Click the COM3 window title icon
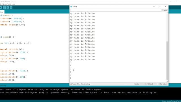 pos(71,7)
